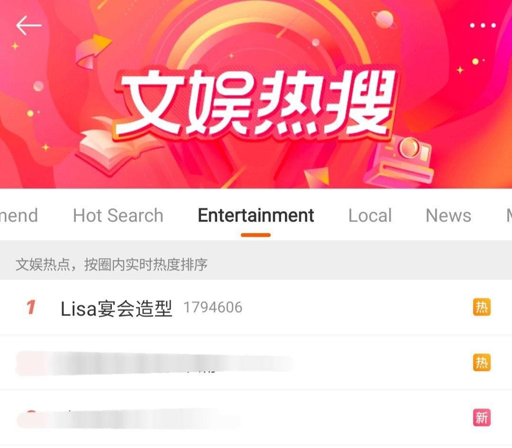Viewport: 512px width, 448px height.
Task: Open the three-dot more options menu
Action: 483,25
